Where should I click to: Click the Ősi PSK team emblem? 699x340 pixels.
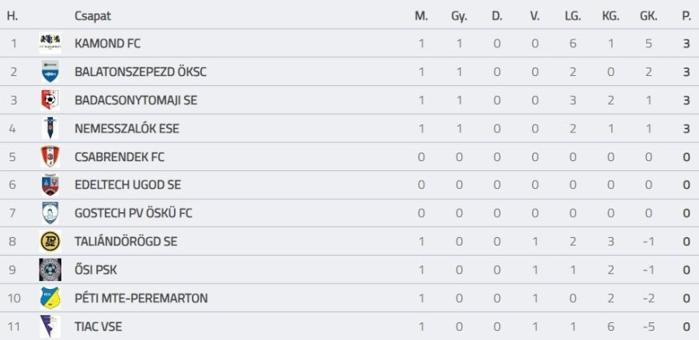[x=50, y=270]
